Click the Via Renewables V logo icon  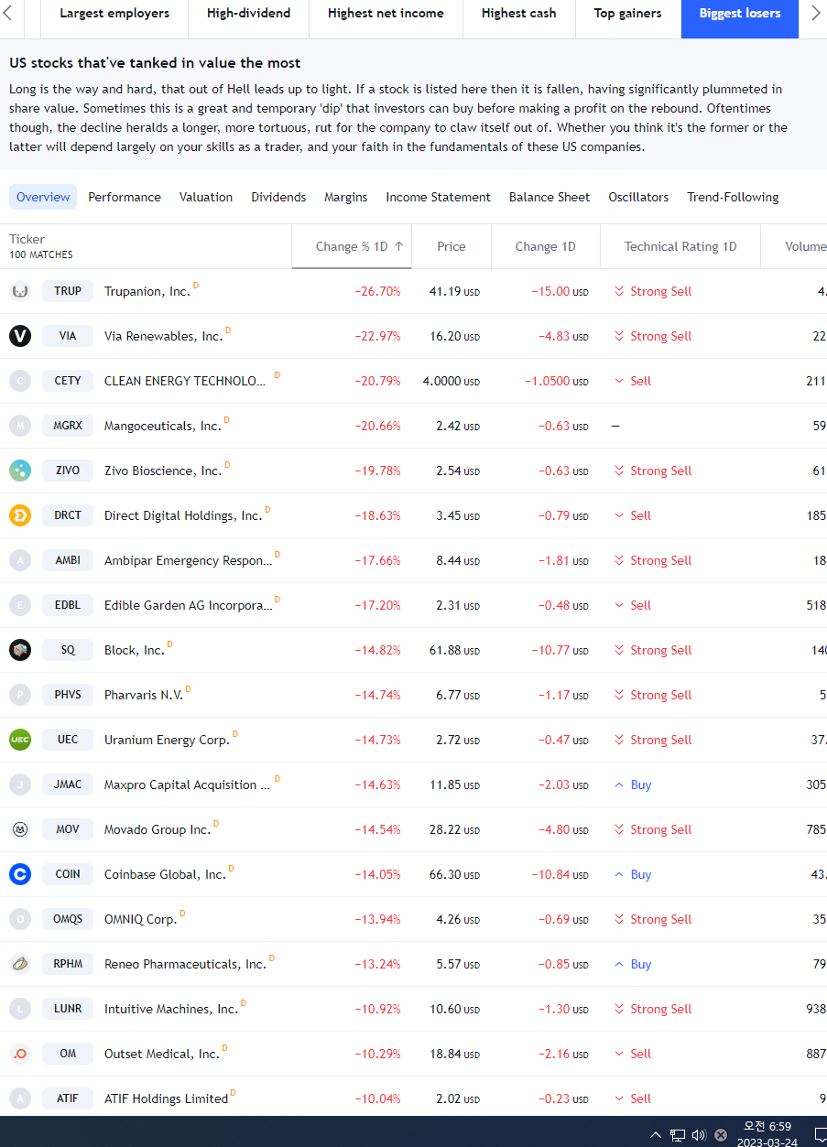[20, 336]
